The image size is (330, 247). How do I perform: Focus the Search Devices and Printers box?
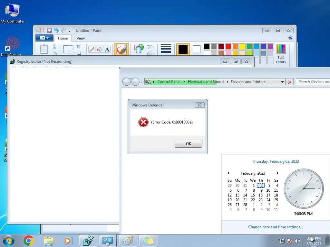pos(313,82)
